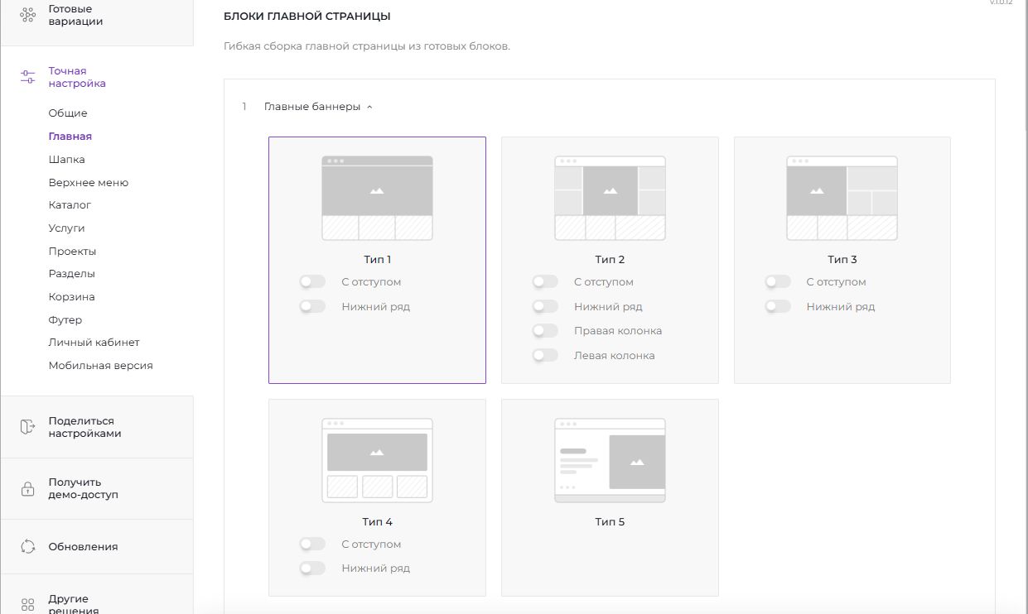Click the Готовые вариации sidebar icon
This screenshot has width=1028, height=614.
27,15
